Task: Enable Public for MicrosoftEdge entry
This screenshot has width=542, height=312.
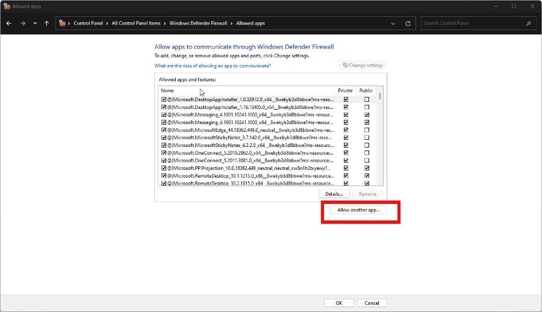Action: (367, 129)
